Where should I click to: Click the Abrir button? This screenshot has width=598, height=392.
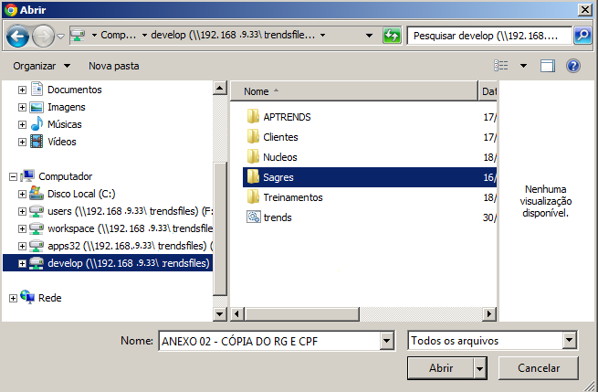pos(441,367)
